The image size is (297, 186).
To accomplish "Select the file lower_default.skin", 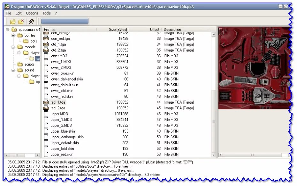I will click(x=64, y=85).
